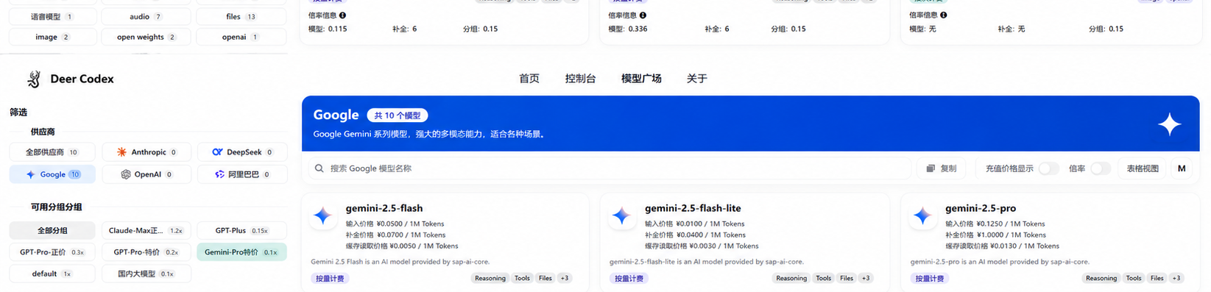Filter by Anthropic provider

pos(146,152)
